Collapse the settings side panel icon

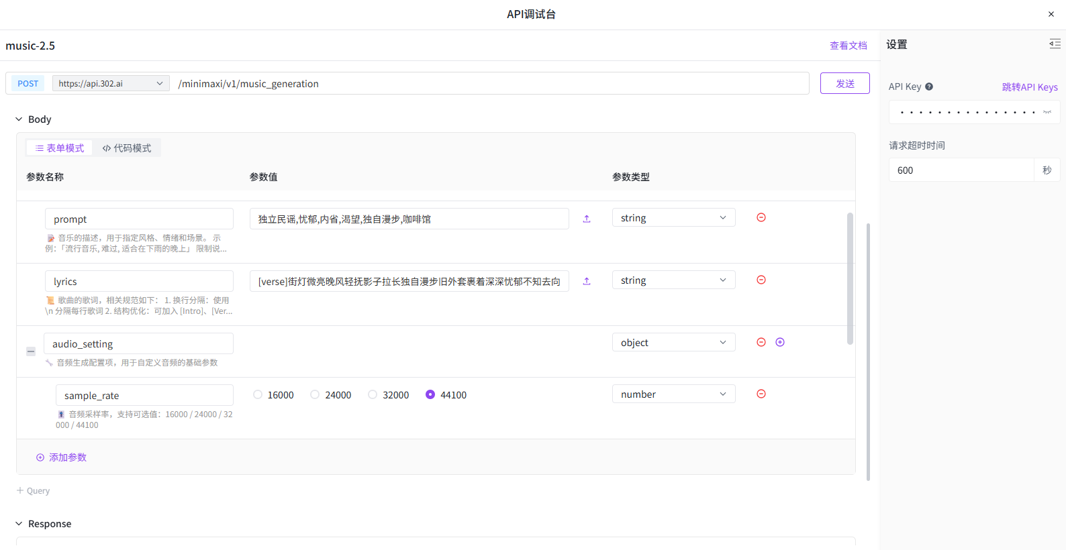pyautogui.click(x=1055, y=44)
